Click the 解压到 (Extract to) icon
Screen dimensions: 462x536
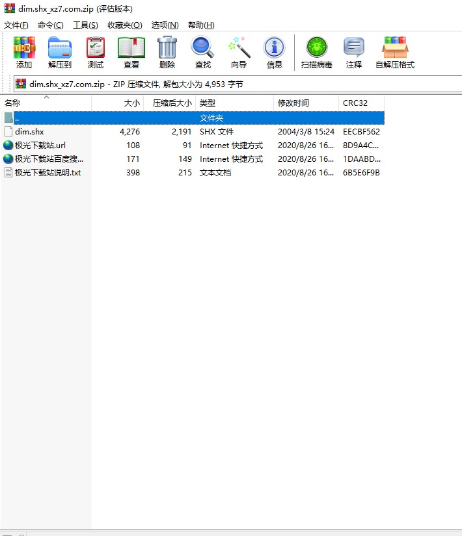tap(60, 52)
